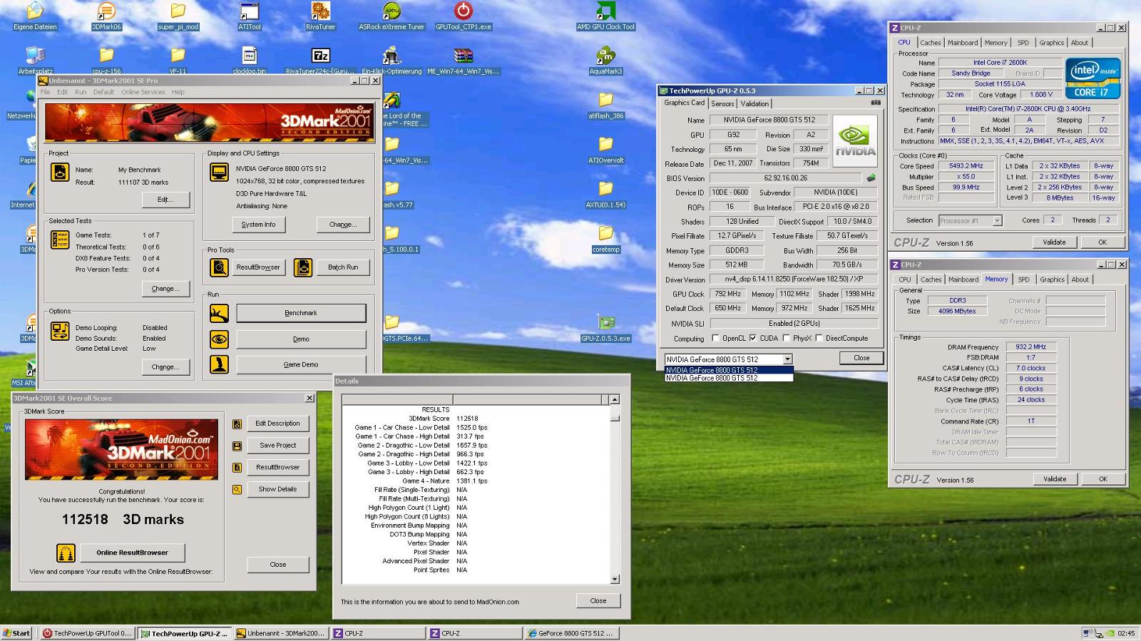Image resolution: width=1141 pixels, height=641 pixels.
Task: Open the selected coretemp folder
Action: 605,234
